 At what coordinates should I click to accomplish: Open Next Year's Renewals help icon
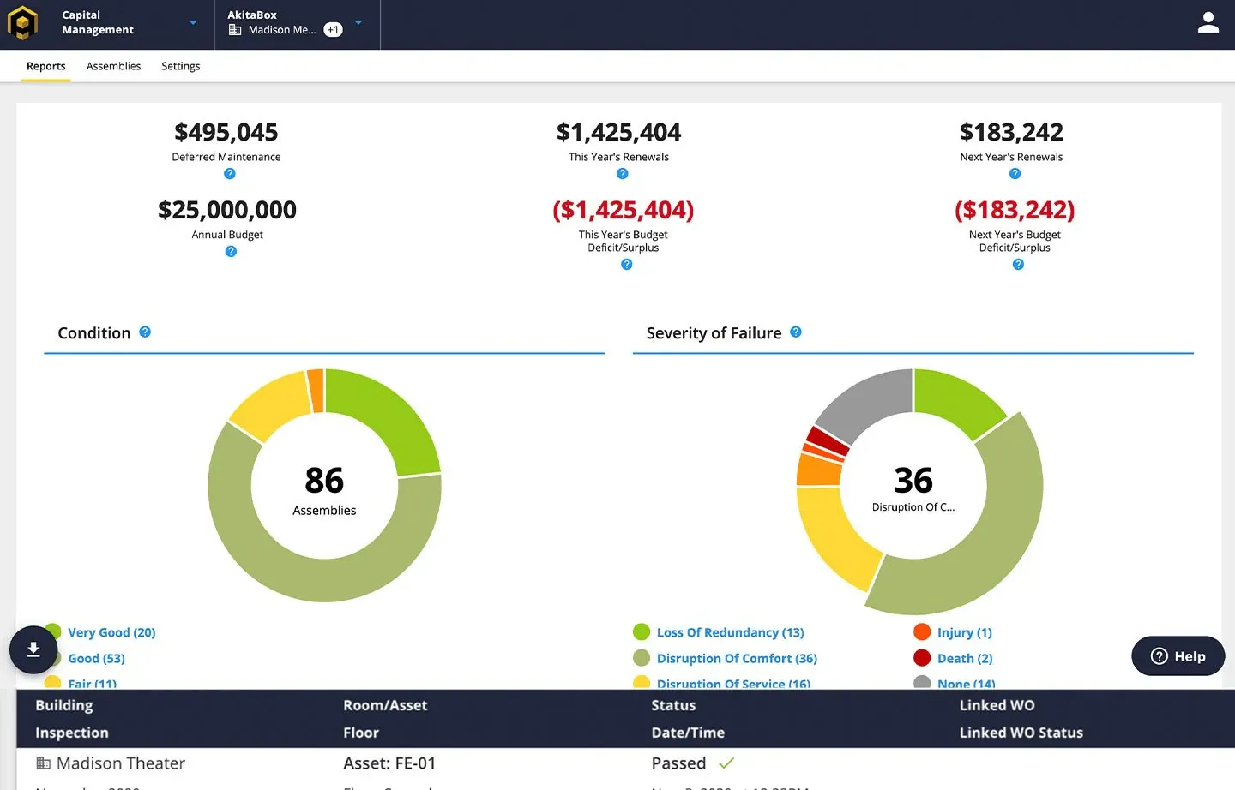tap(1015, 174)
